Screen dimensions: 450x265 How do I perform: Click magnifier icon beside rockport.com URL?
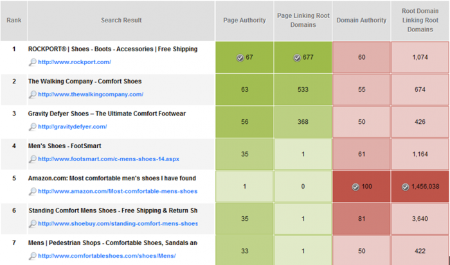pos(32,62)
